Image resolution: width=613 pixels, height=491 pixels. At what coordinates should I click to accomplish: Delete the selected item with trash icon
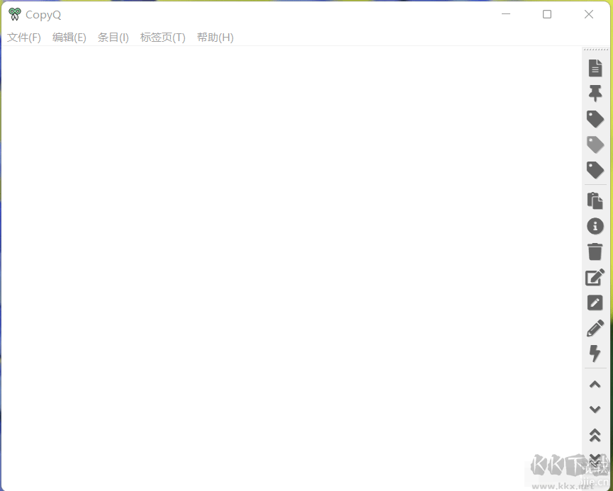click(595, 252)
